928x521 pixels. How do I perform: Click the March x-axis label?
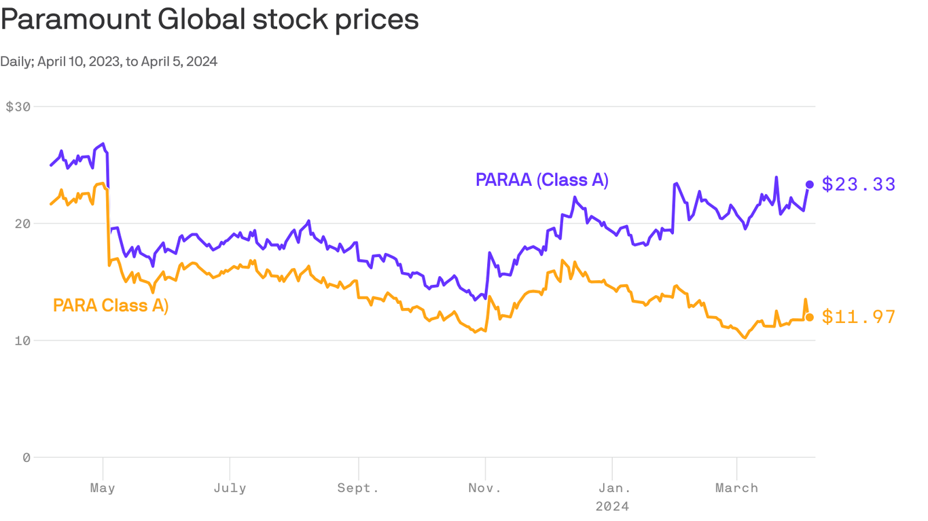(737, 488)
